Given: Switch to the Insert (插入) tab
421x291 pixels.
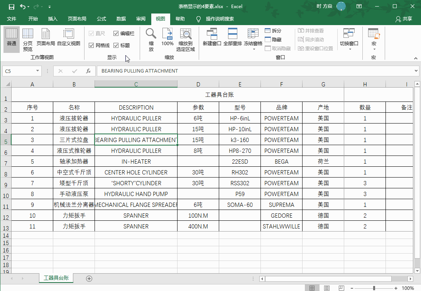Looking at the screenshot, I should [52, 19].
